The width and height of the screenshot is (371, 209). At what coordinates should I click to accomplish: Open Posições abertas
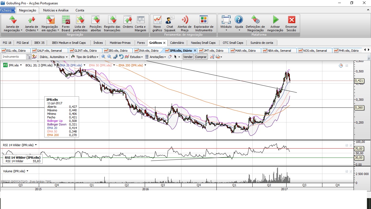coord(96,23)
